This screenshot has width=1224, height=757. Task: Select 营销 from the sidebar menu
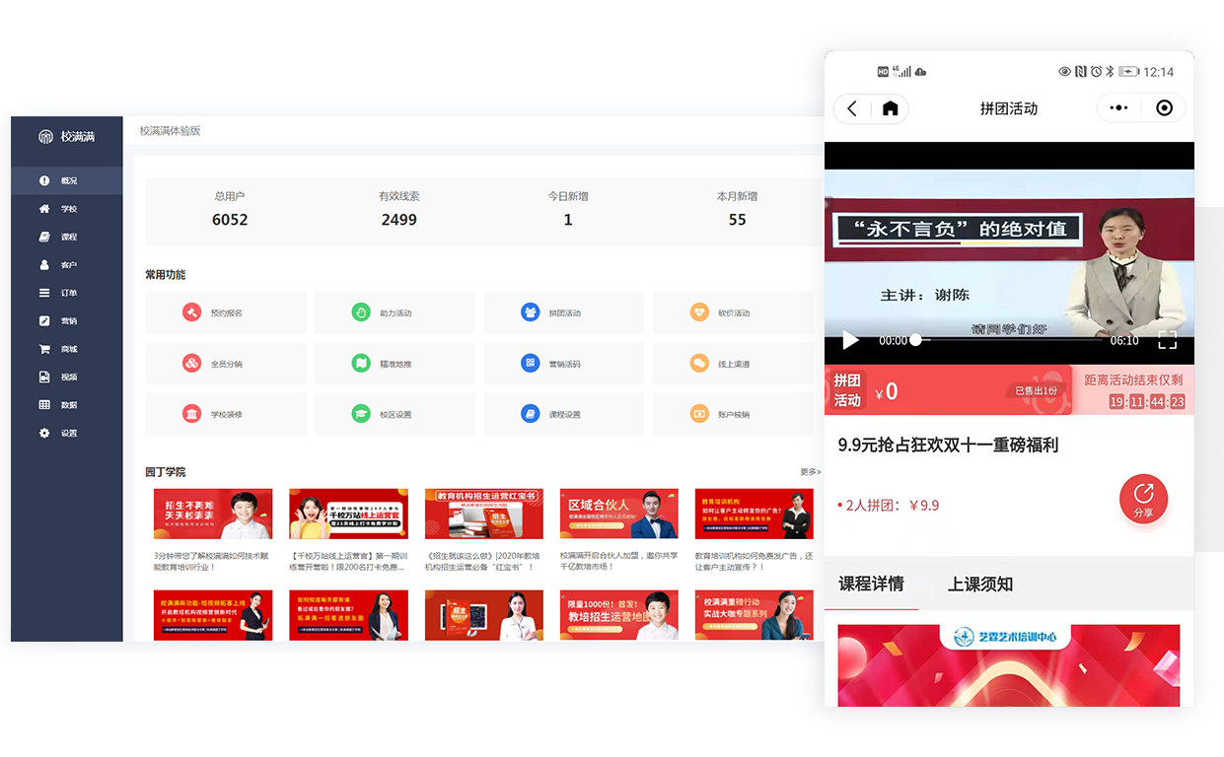click(x=68, y=321)
